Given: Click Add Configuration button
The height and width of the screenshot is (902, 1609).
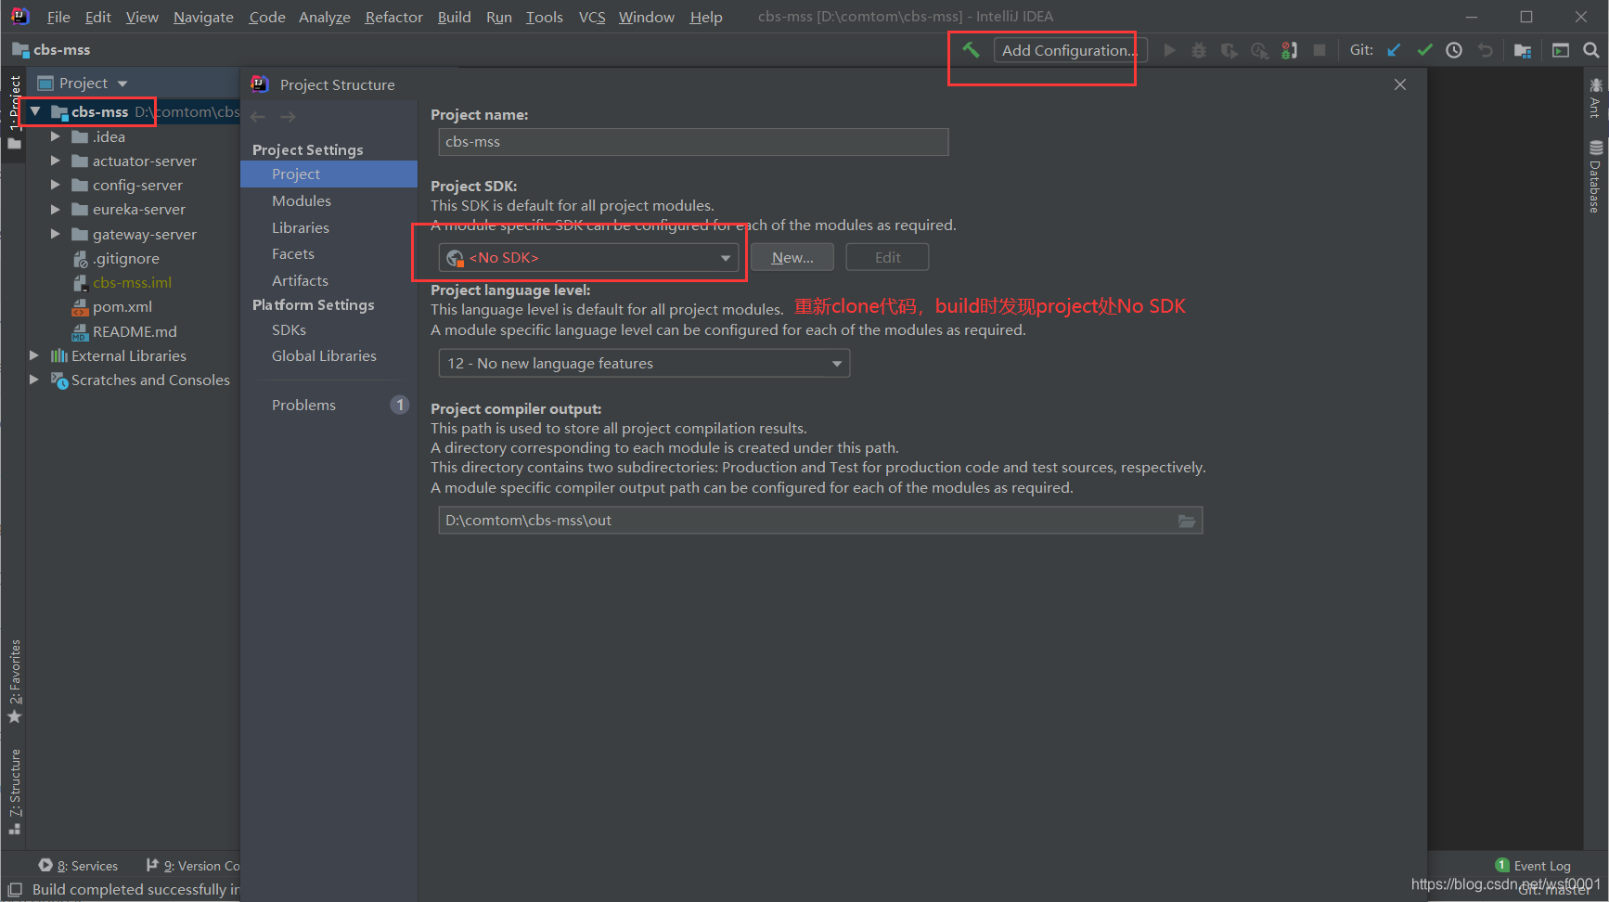Looking at the screenshot, I should click(x=1069, y=50).
